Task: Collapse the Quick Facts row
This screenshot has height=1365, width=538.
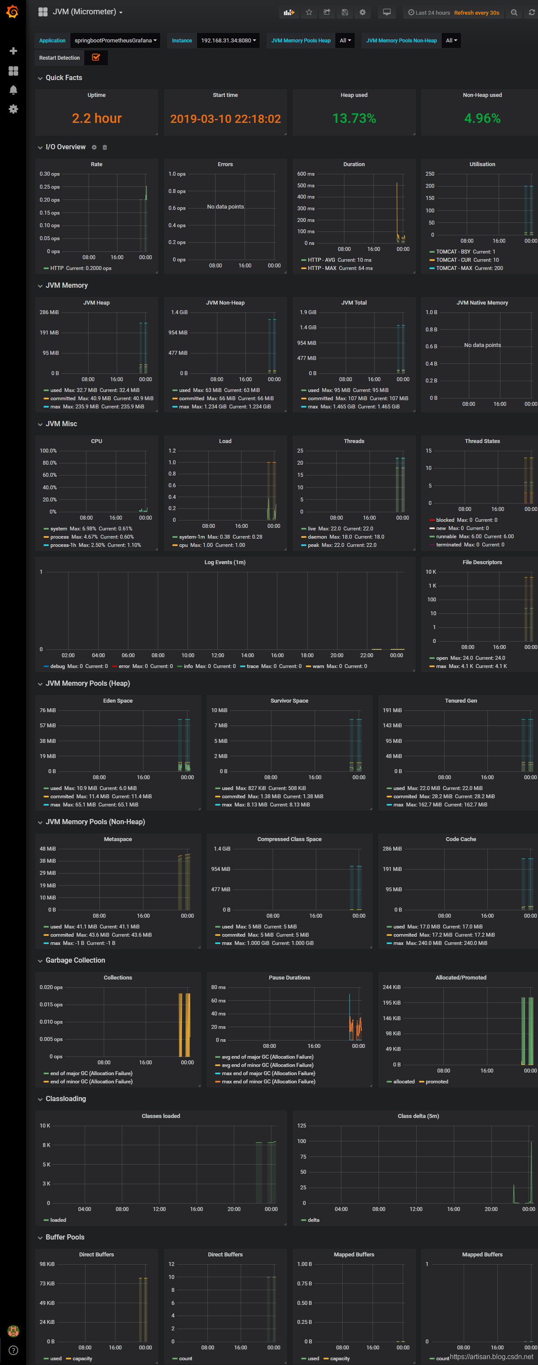Action: (64, 78)
